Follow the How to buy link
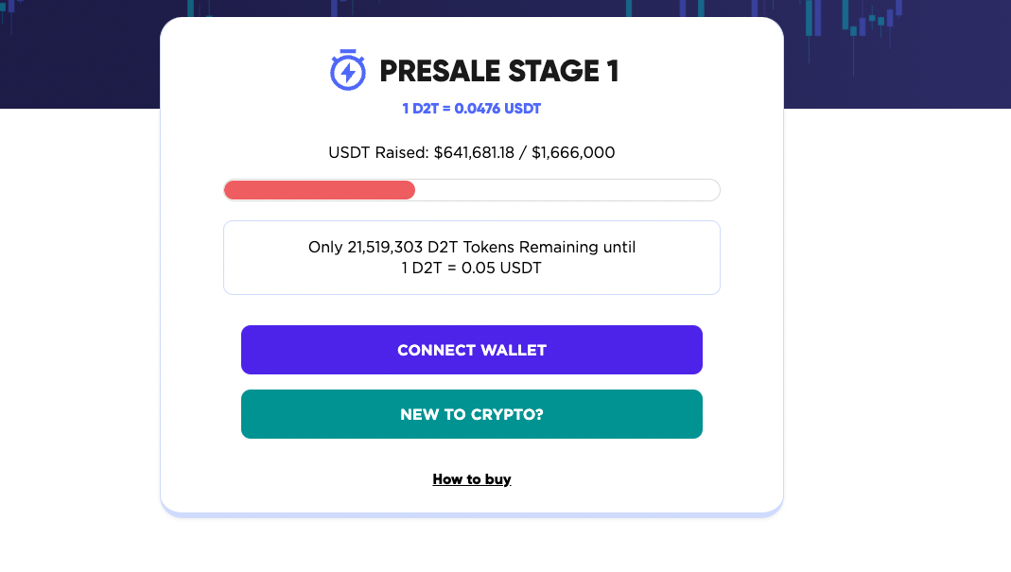The width and height of the screenshot is (1011, 572). coord(472,479)
